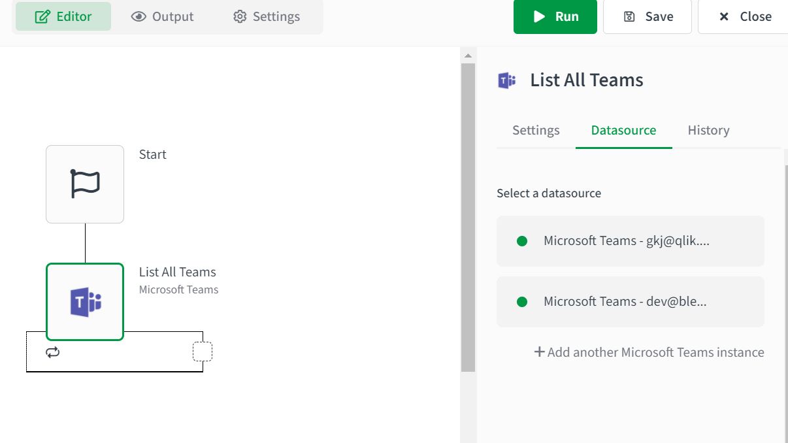The height and width of the screenshot is (443, 788).
Task: Click the loop icon under the block
Action: point(53,352)
